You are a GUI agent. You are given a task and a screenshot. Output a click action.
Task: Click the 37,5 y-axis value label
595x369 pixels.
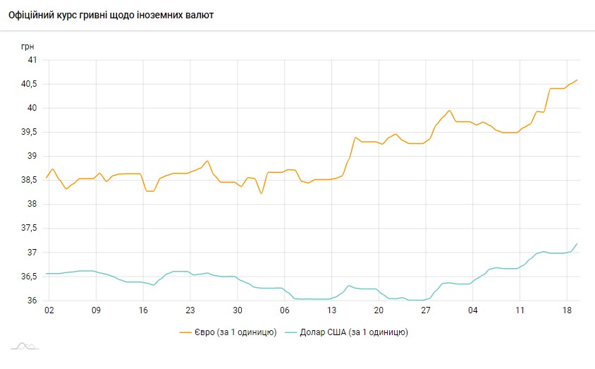pos(28,228)
